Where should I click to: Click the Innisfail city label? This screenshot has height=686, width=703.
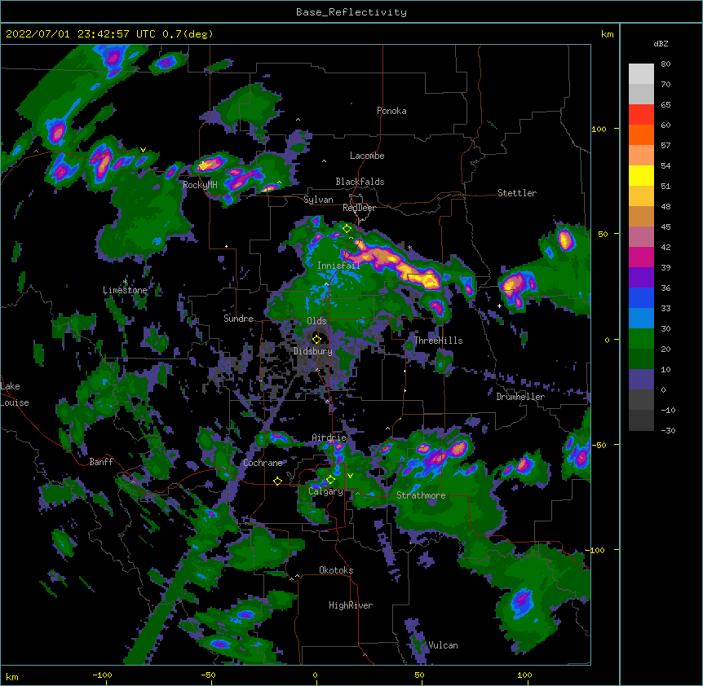coord(338,266)
